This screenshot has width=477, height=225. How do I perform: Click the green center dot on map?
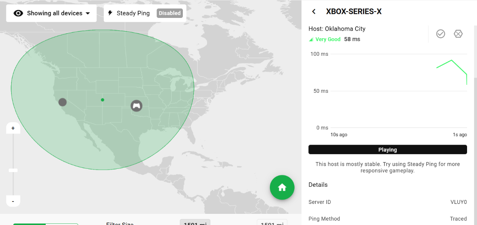[103, 100]
